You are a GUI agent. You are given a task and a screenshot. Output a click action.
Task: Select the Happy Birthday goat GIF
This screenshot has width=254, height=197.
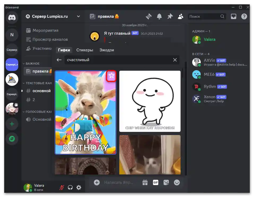pos(86,113)
